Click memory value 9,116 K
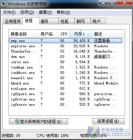 83,57
